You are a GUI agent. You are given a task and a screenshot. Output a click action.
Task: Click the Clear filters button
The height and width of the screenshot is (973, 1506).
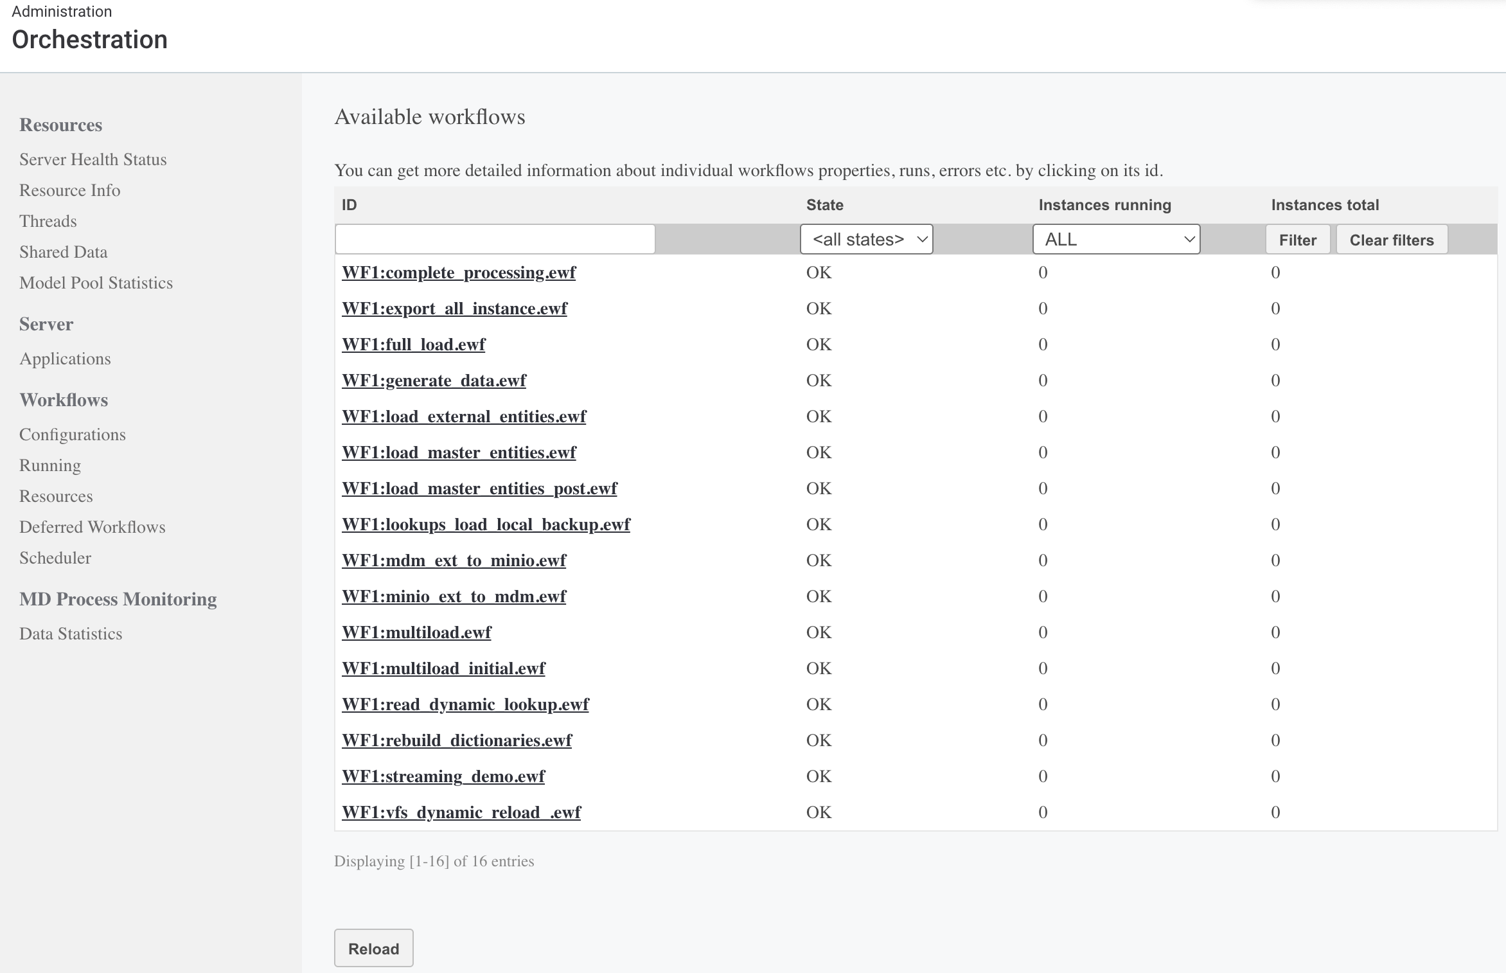[x=1391, y=239]
